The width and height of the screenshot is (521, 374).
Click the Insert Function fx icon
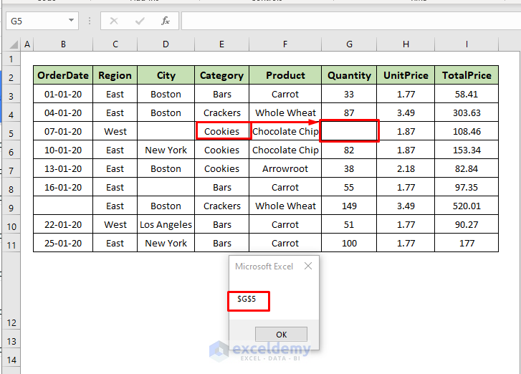[x=165, y=21]
